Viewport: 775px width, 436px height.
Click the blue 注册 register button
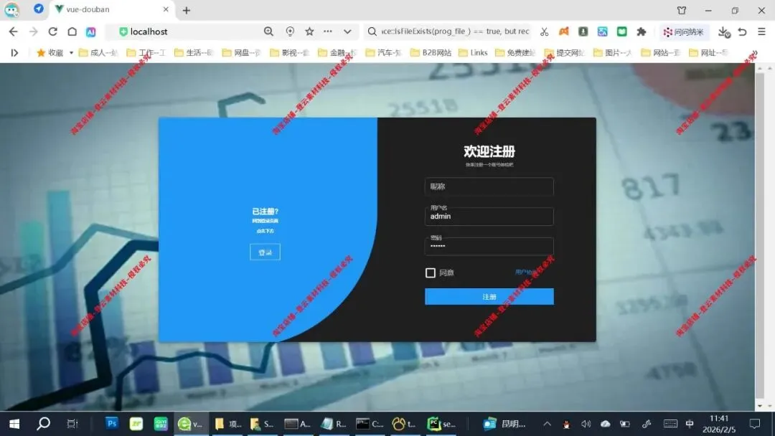489,296
